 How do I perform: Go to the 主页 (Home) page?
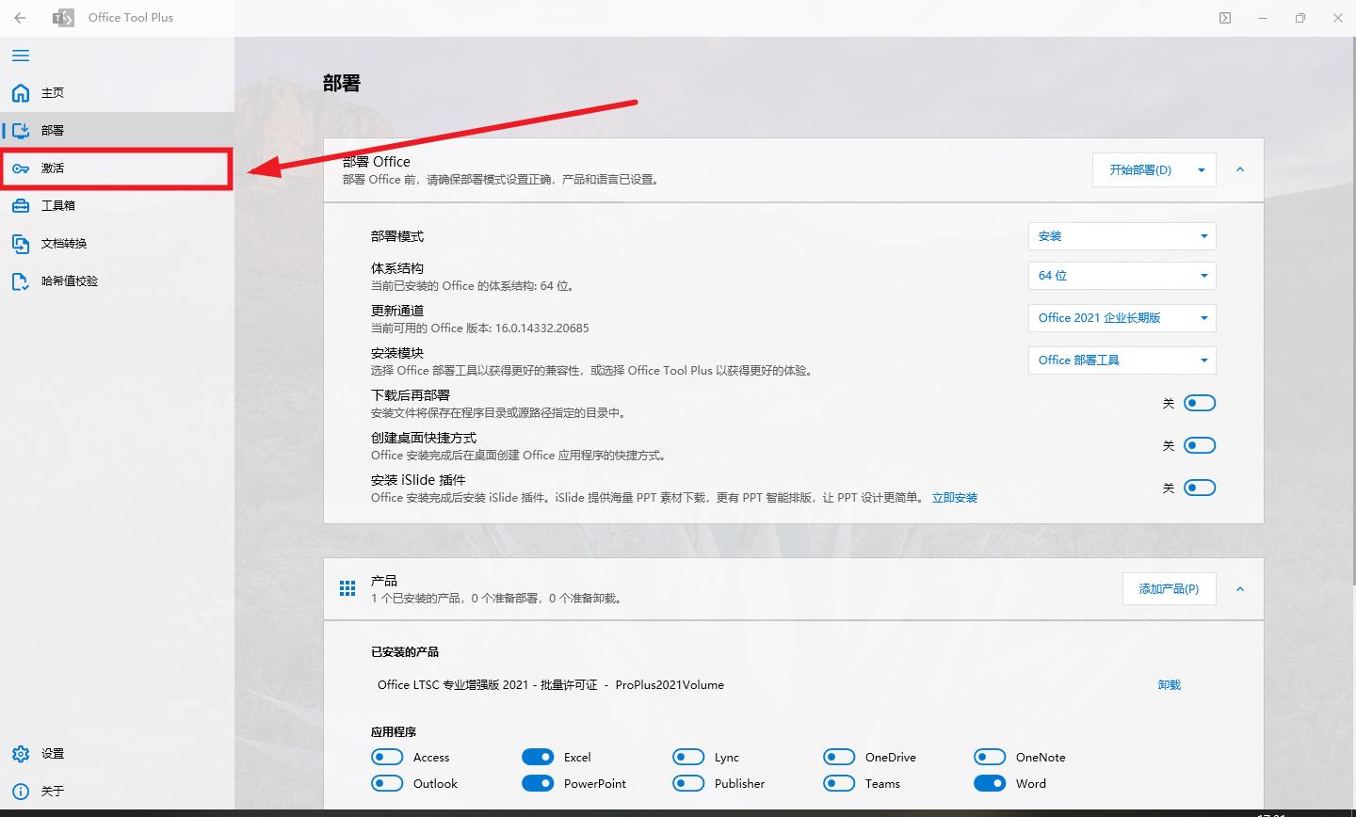point(52,92)
